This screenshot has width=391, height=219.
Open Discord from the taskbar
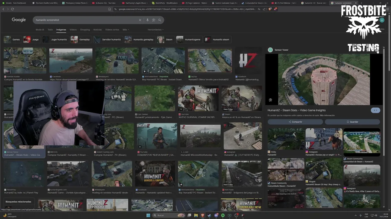[x=216, y=215]
